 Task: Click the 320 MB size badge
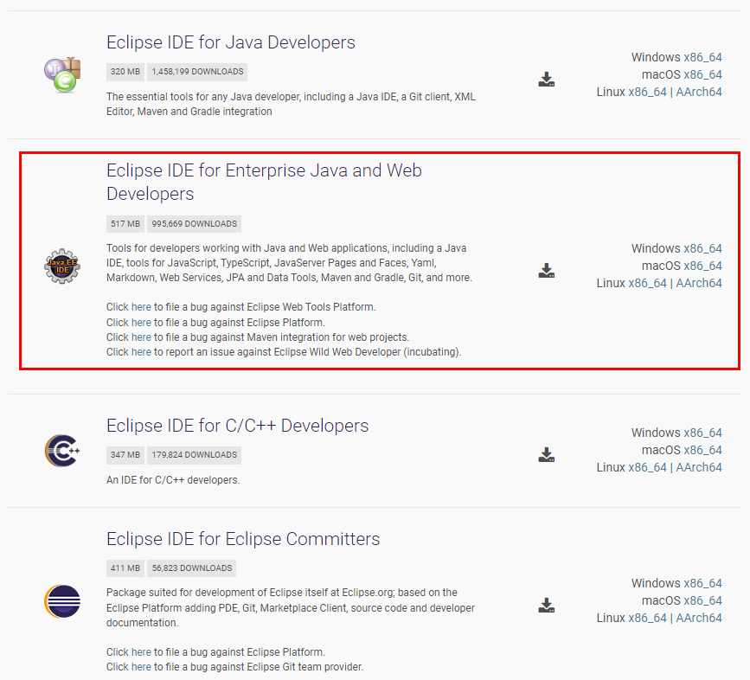click(x=125, y=72)
